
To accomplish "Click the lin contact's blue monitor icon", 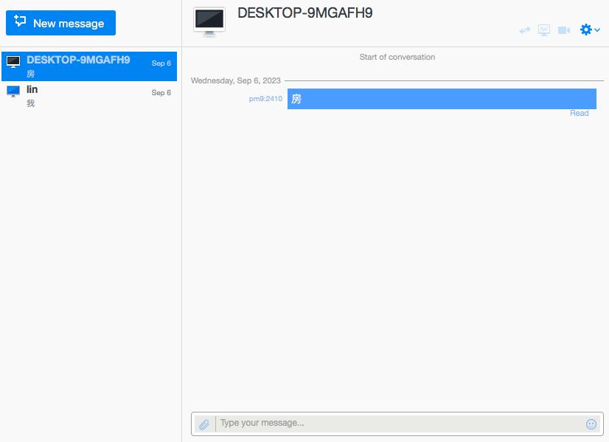I will click(13, 91).
